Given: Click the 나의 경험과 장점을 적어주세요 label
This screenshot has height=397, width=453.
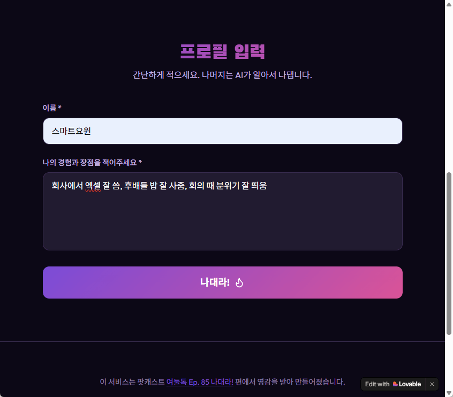Looking at the screenshot, I should pos(89,162).
